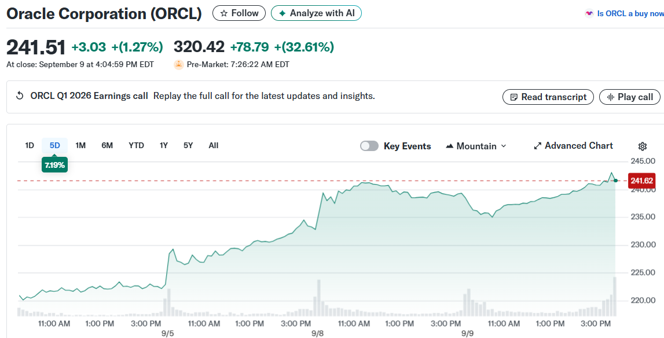Click Analyze with AI button
Viewport: 664px width, 338px height.
[316, 13]
